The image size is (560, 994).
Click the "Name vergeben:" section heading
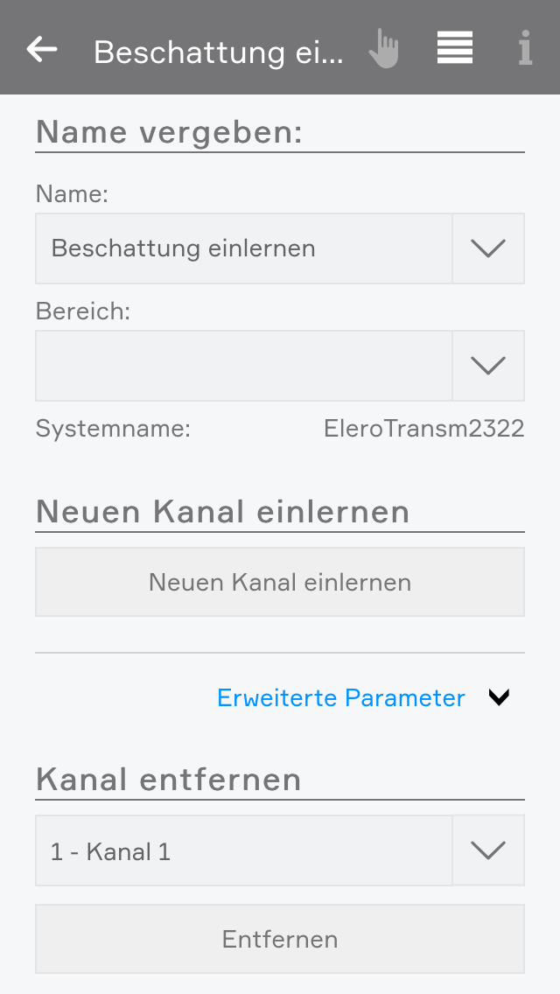170,132
